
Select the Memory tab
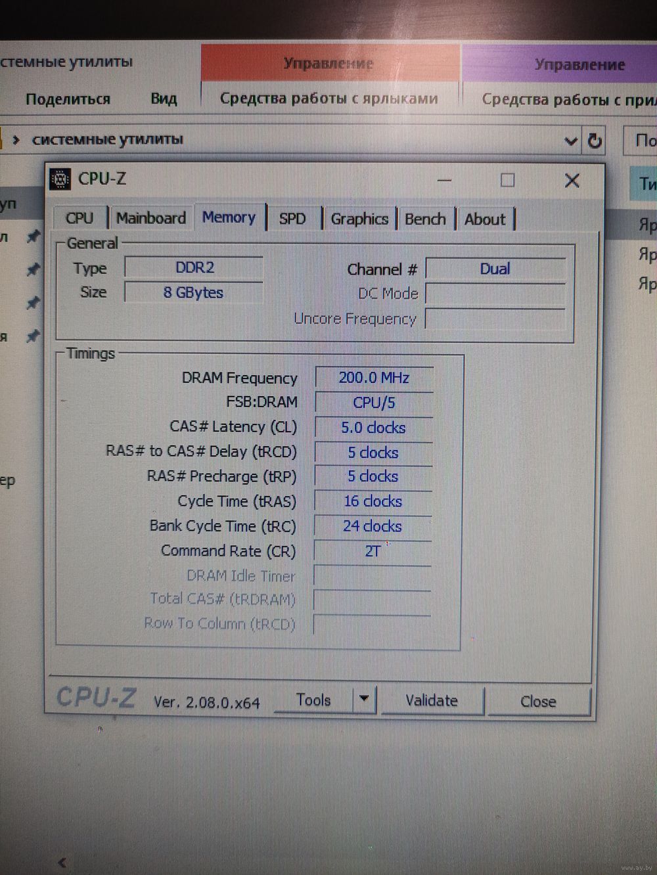click(x=229, y=217)
